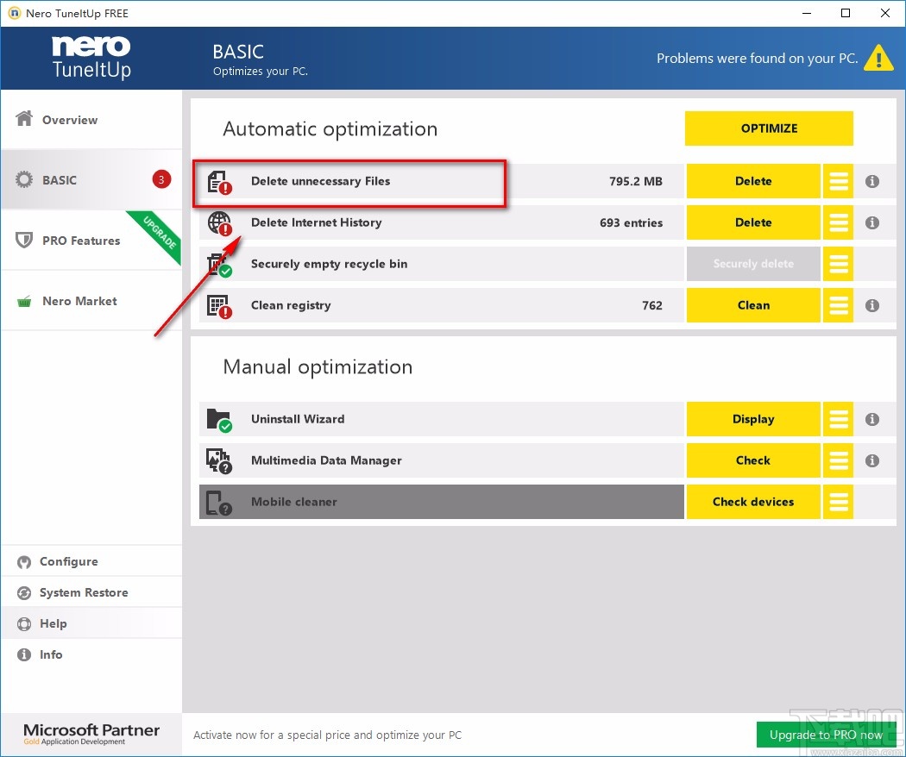Click the Microsoft Partner logo
906x757 pixels.
point(91,734)
